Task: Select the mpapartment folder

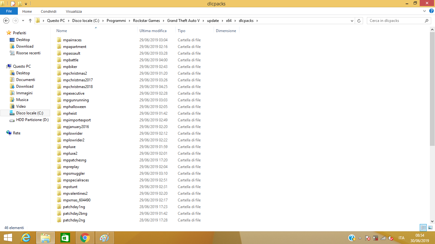Action: click(x=75, y=47)
